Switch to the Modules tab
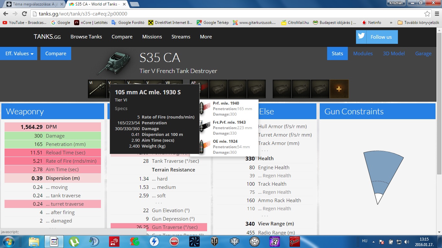The width and height of the screenshot is (442, 248). [x=363, y=54]
